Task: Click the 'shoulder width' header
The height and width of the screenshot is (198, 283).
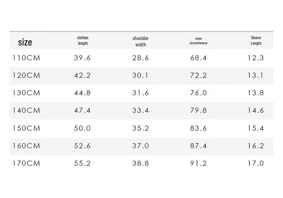Action: 141,41
